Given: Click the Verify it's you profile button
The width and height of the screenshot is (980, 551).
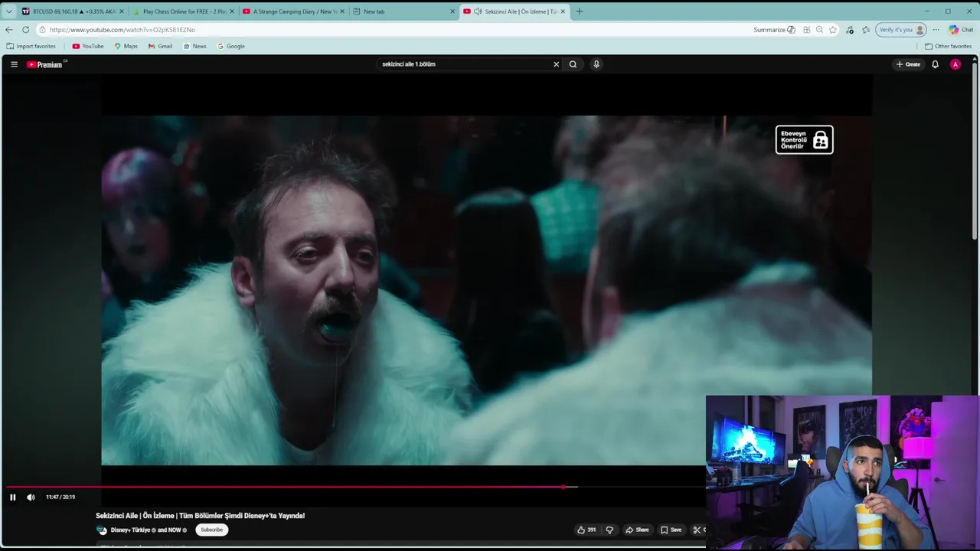Looking at the screenshot, I should tap(901, 30).
